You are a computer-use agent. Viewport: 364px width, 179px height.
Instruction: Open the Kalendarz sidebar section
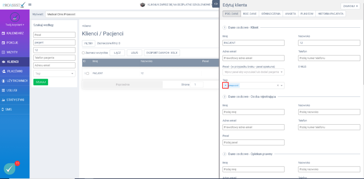pyautogui.click(x=15, y=33)
